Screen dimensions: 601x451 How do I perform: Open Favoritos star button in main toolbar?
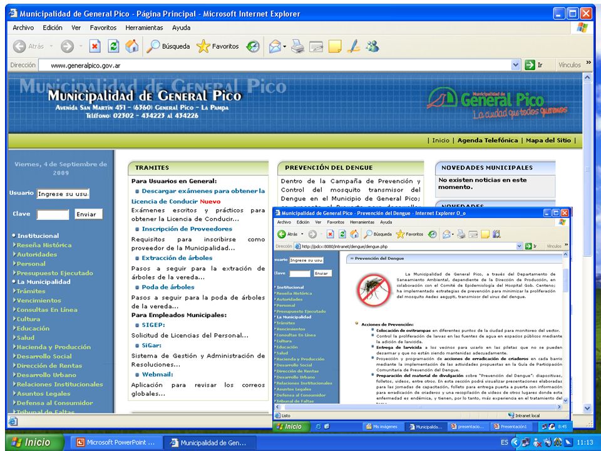218,46
